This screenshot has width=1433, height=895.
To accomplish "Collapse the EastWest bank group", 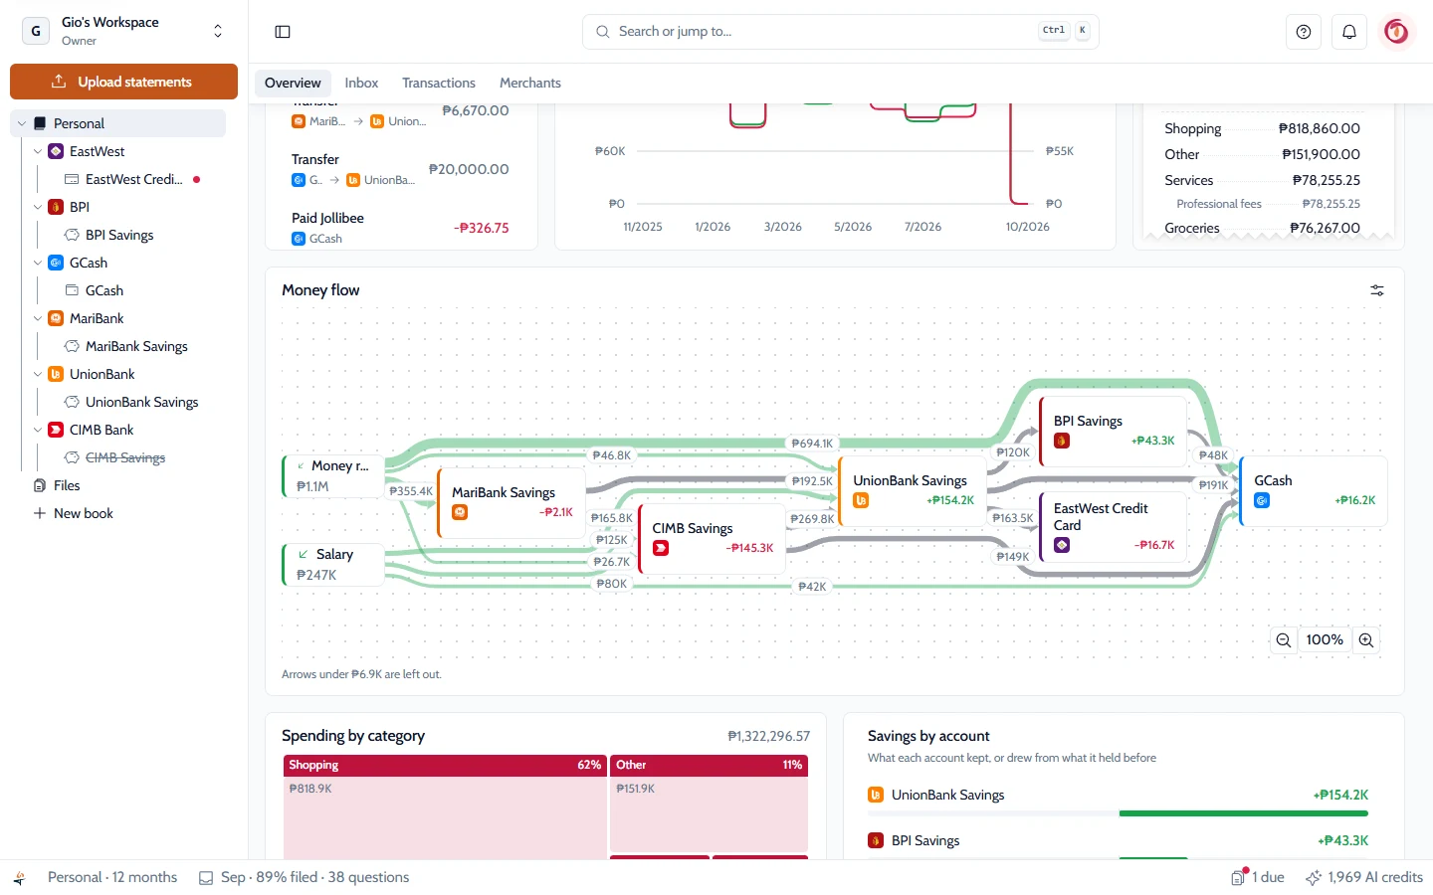I will (38, 151).
